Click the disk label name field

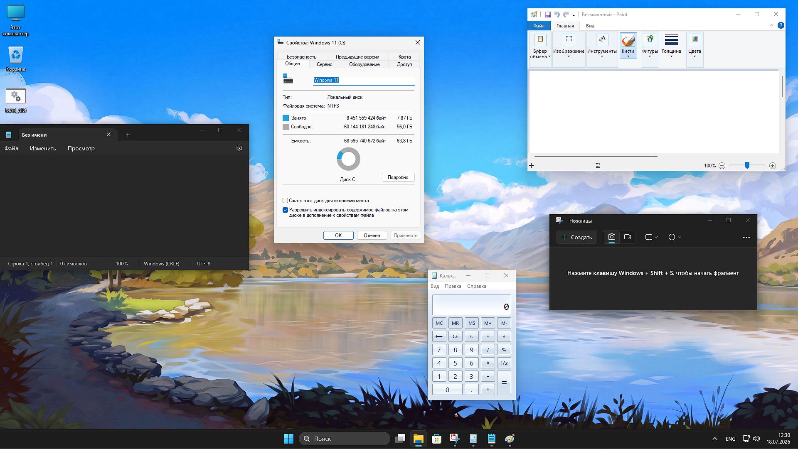coord(364,80)
